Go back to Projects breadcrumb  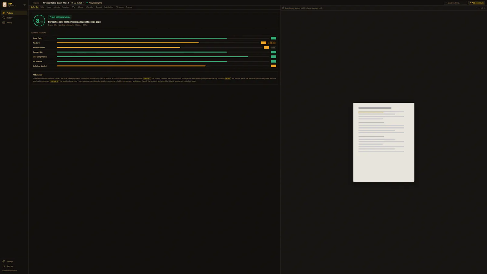(35, 3)
